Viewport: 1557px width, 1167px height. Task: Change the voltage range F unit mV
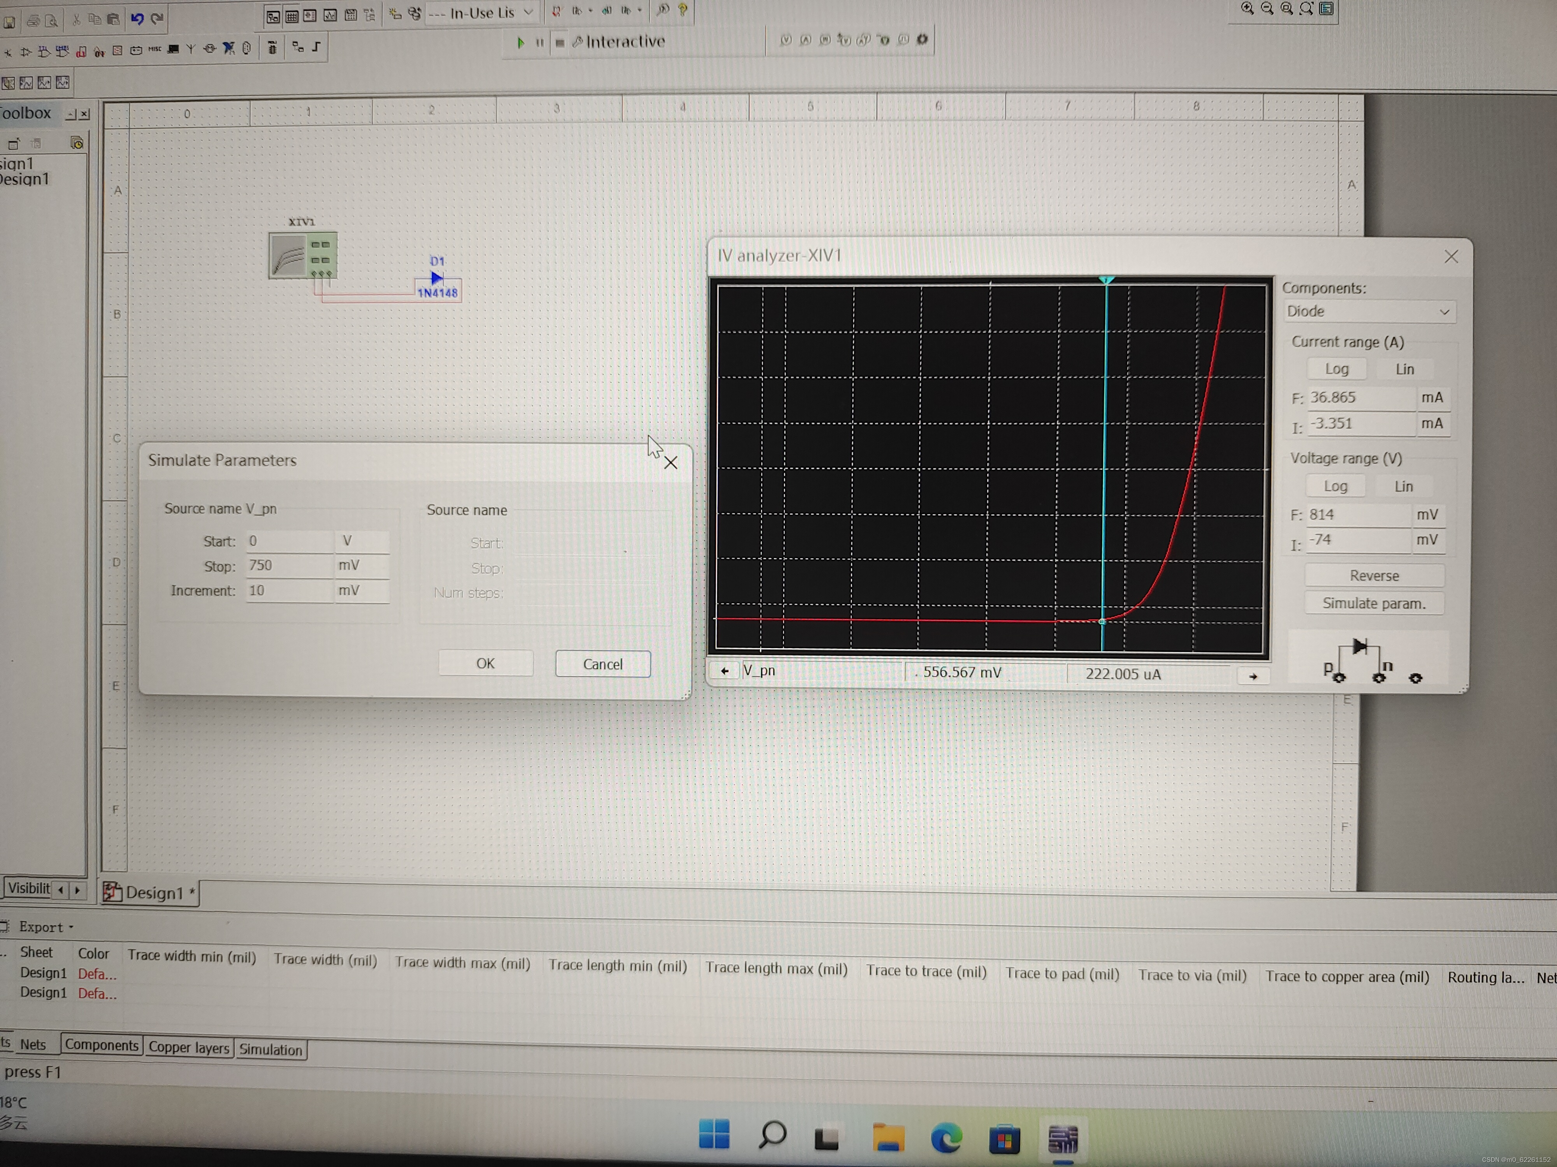point(1428,515)
